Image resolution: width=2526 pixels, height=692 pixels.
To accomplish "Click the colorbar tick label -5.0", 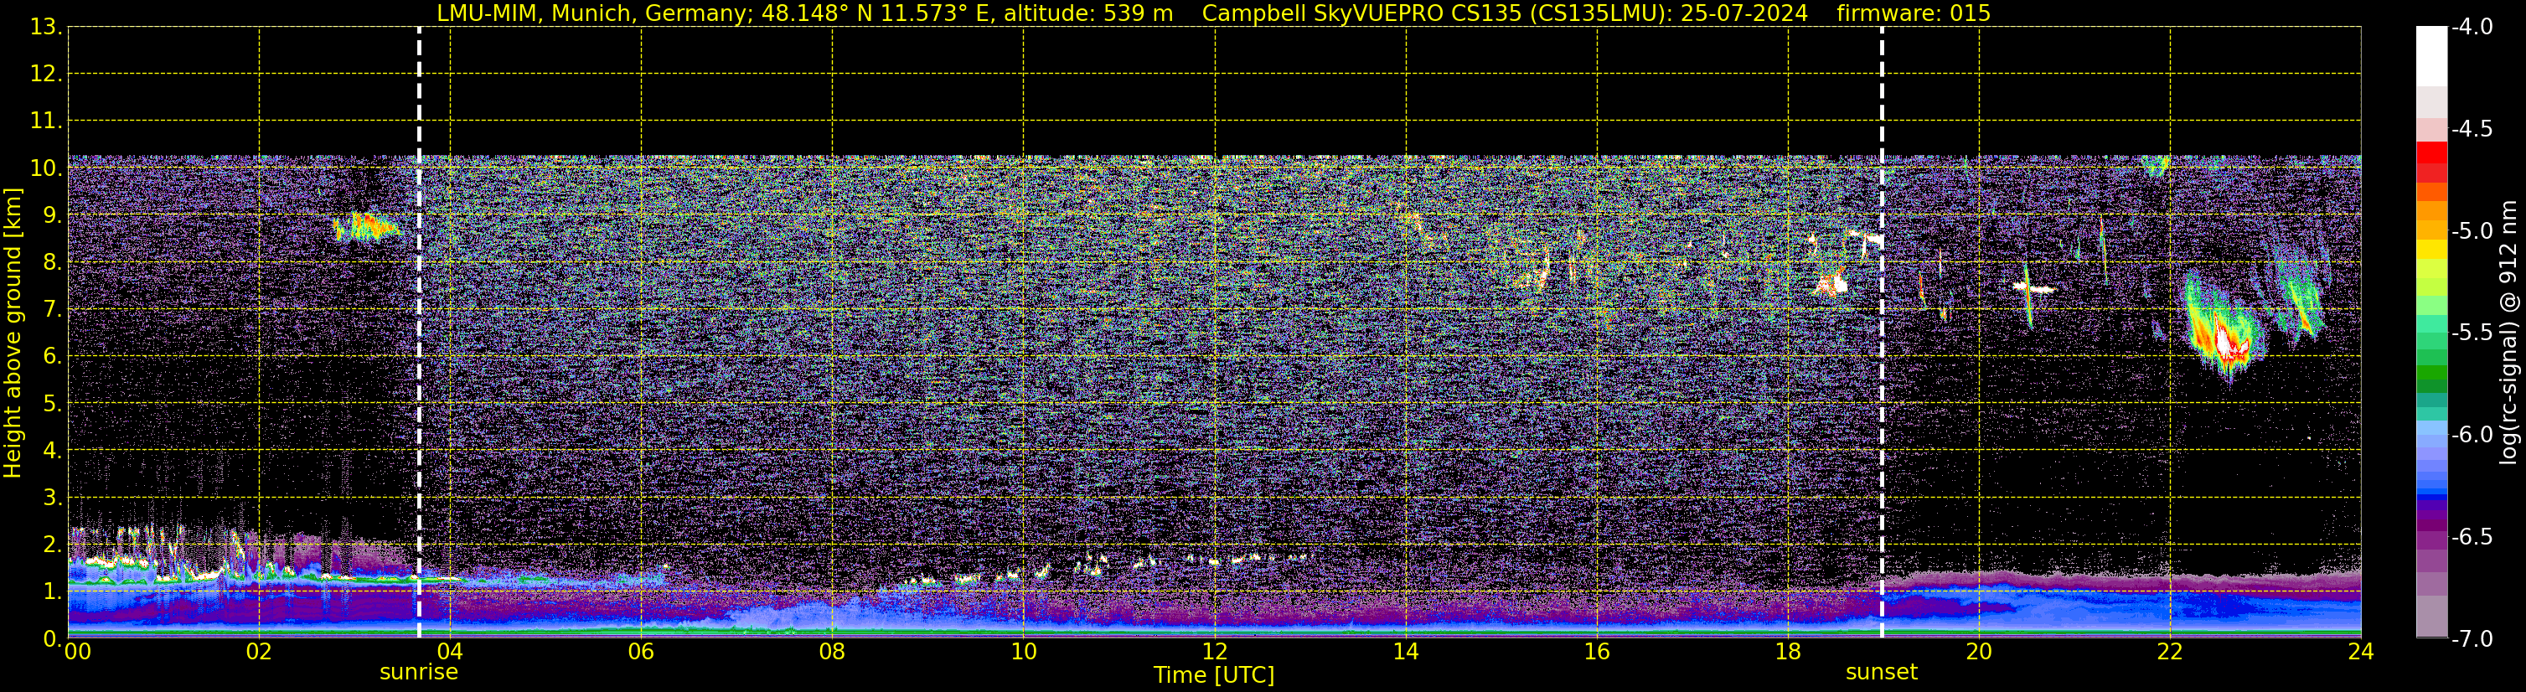I will [x=2471, y=230].
